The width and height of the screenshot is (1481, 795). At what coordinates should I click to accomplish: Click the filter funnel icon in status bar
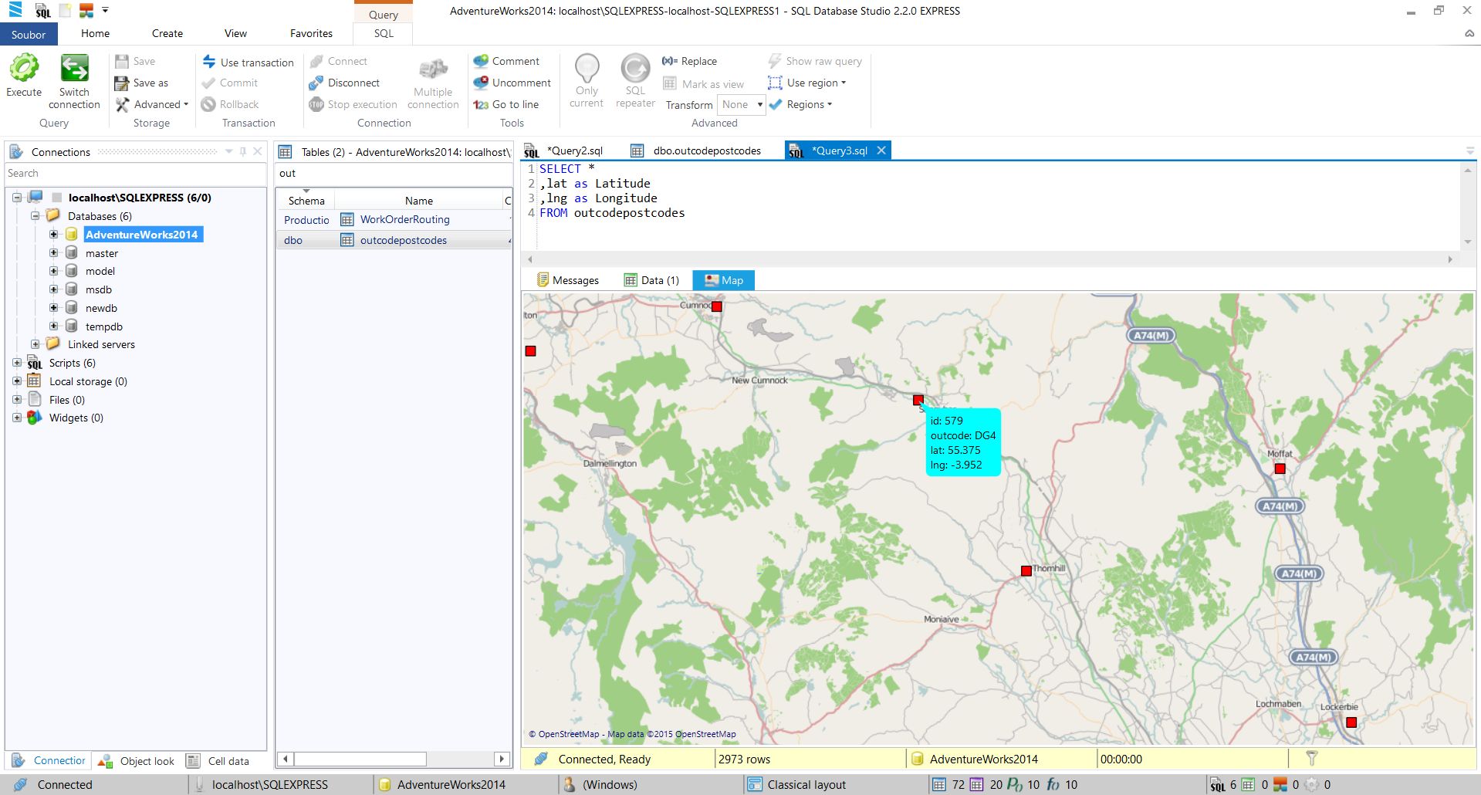coord(1311,759)
